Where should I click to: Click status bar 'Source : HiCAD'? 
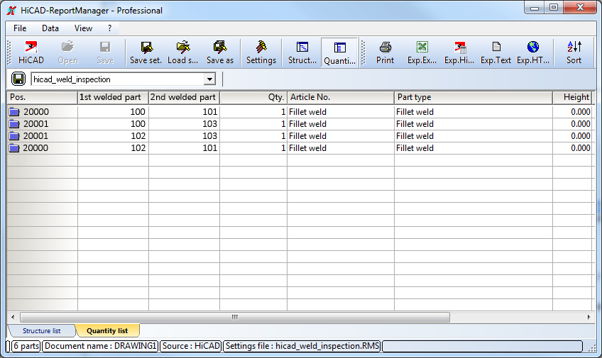tap(191, 346)
